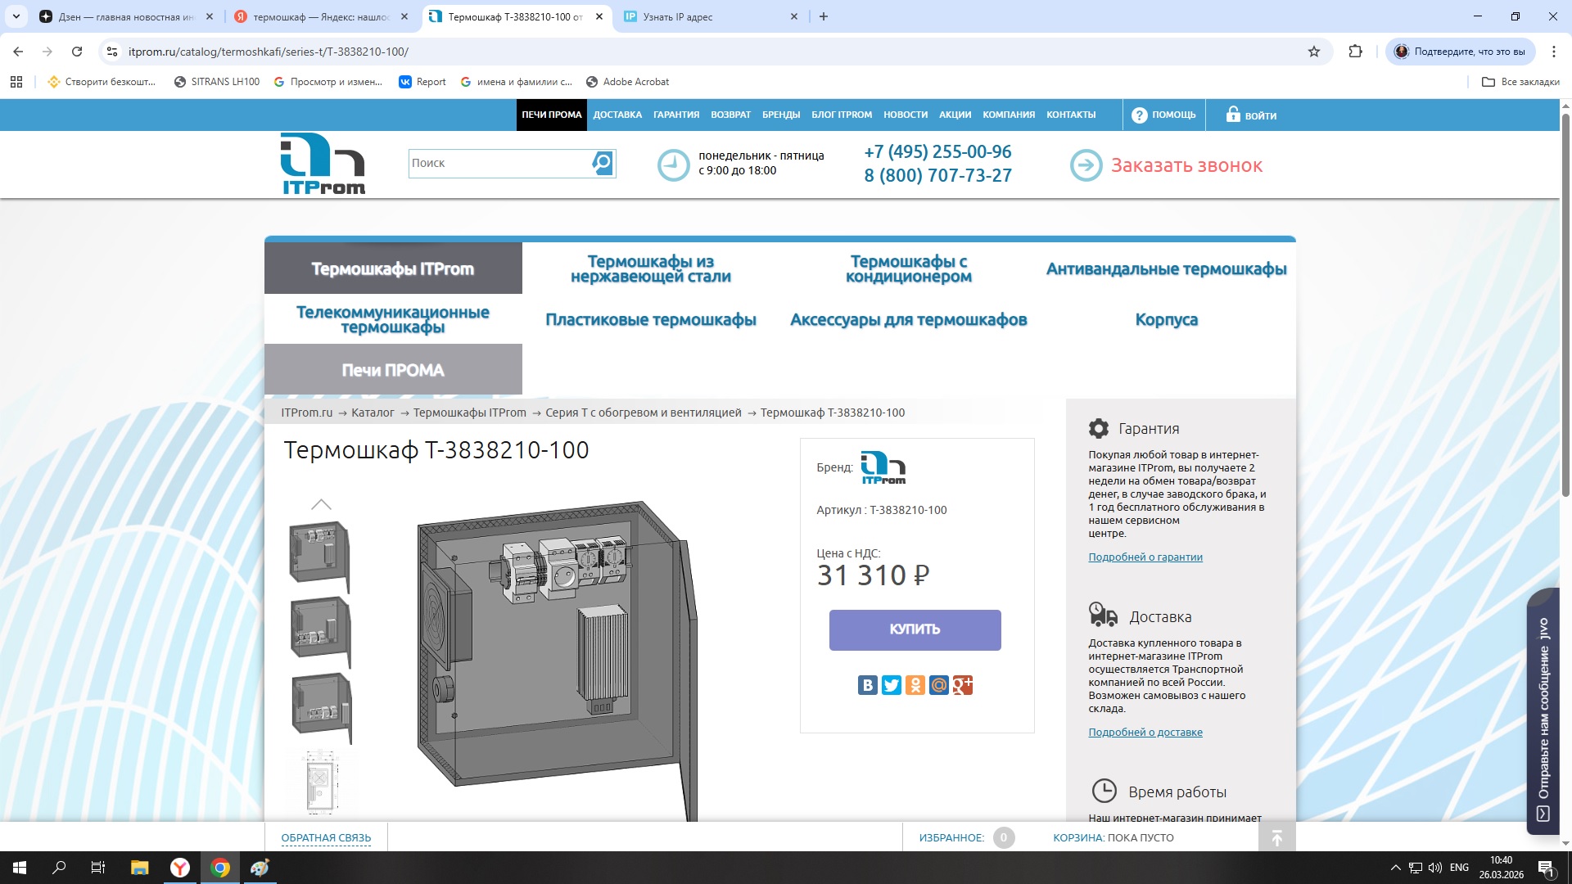This screenshot has width=1572, height=884.
Task: Open ДОСТАВКА menu item
Action: pyautogui.click(x=617, y=115)
